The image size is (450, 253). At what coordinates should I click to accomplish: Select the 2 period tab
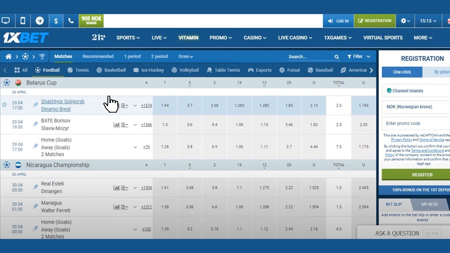click(x=159, y=56)
